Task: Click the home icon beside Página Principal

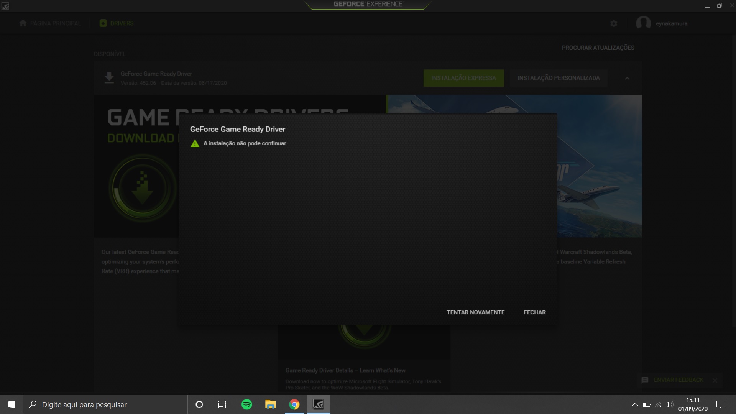Action: [23, 23]
